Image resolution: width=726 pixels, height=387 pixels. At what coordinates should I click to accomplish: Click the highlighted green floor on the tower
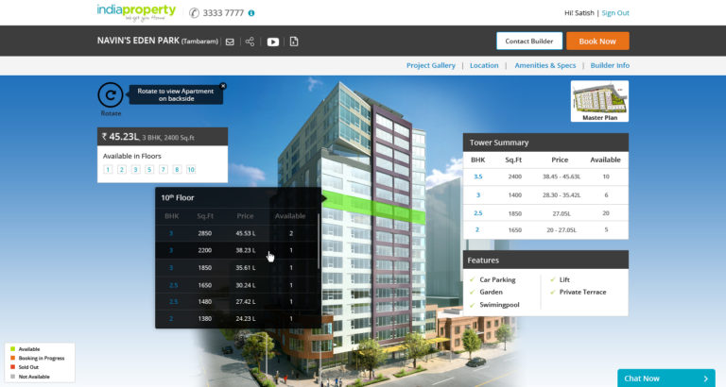pos(373,206)
